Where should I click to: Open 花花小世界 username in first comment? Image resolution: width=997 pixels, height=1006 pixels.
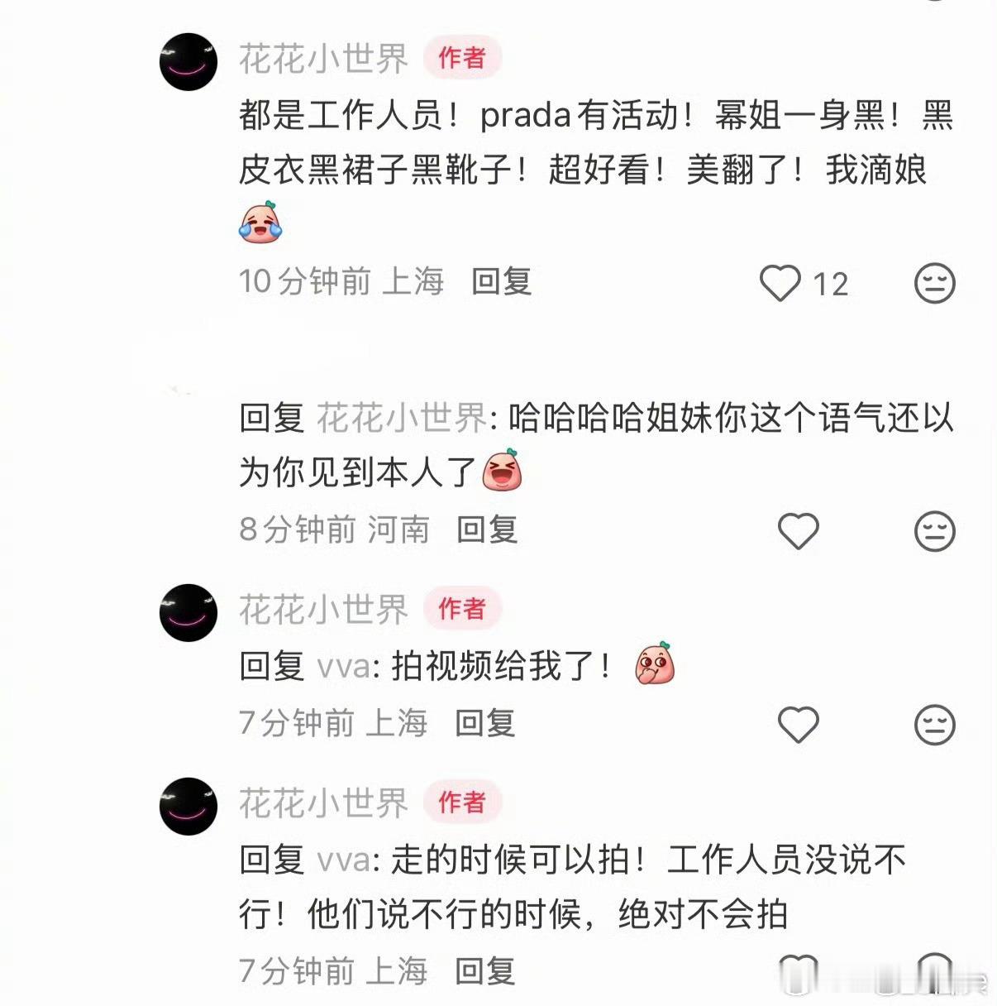324,59
